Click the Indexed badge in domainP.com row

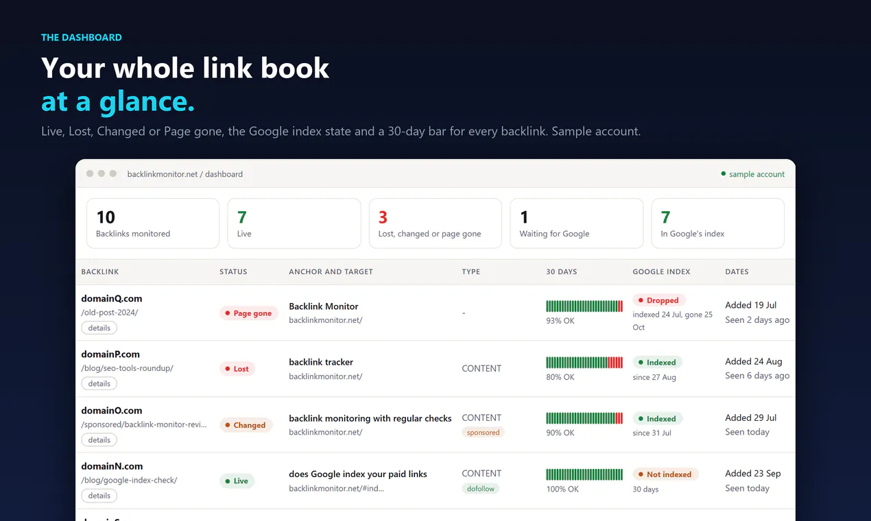coord(658,363)
